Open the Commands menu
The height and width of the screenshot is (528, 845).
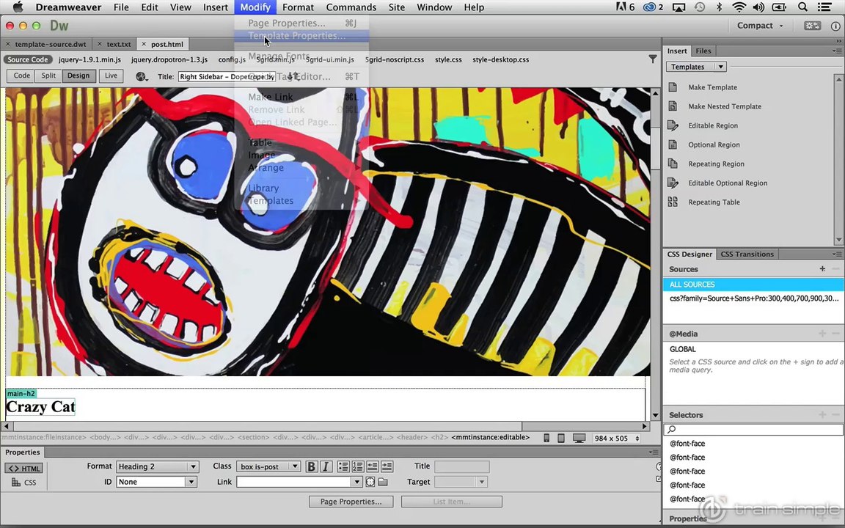[x=351, y=7]
